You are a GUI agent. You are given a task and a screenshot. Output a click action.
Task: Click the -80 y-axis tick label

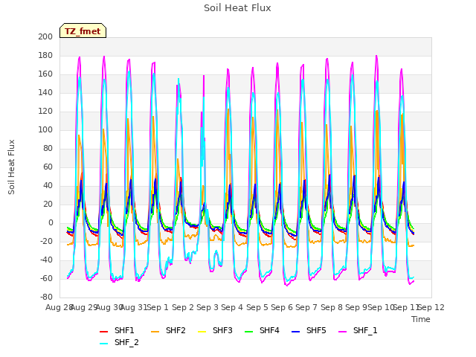pos(46,297)
